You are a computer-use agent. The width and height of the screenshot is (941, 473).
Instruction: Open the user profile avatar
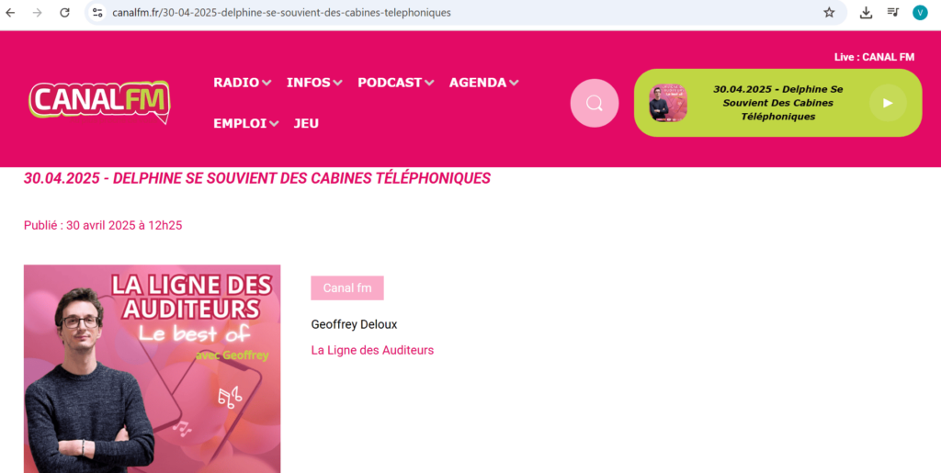point(920,13)
